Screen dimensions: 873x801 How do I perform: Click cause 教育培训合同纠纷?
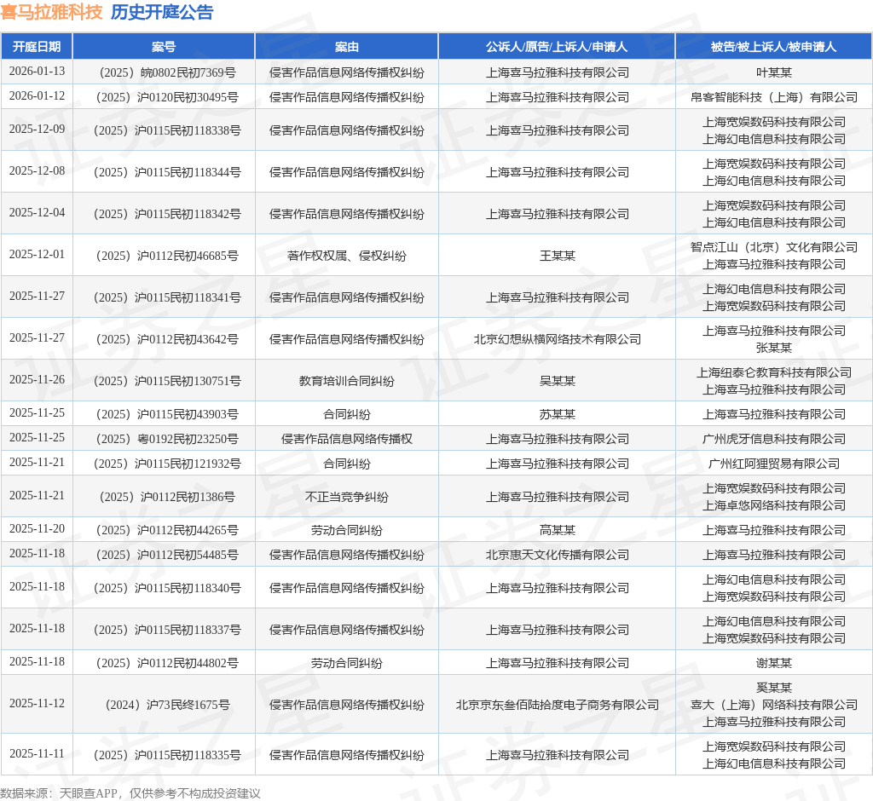(x=347, y=381)
